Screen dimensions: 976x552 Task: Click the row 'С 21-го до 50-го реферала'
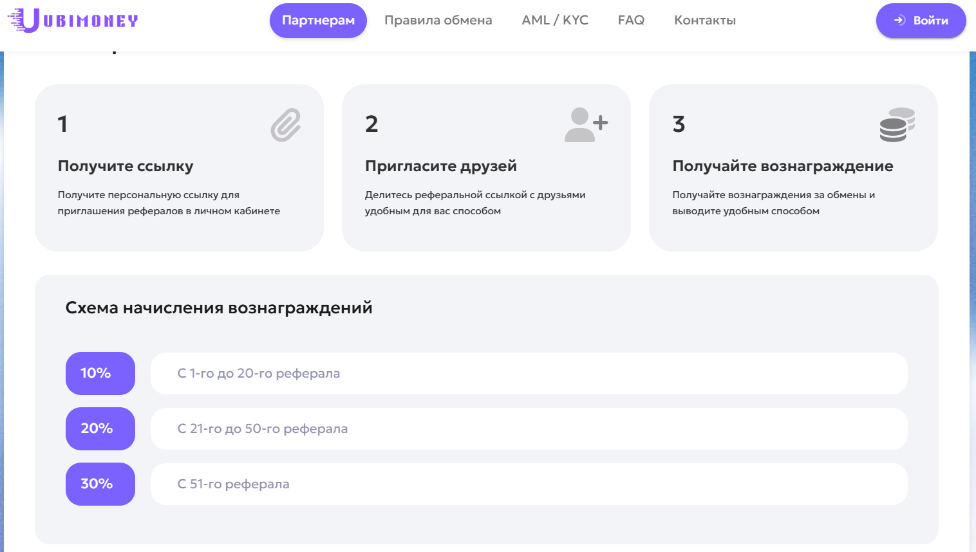point(529,428)
